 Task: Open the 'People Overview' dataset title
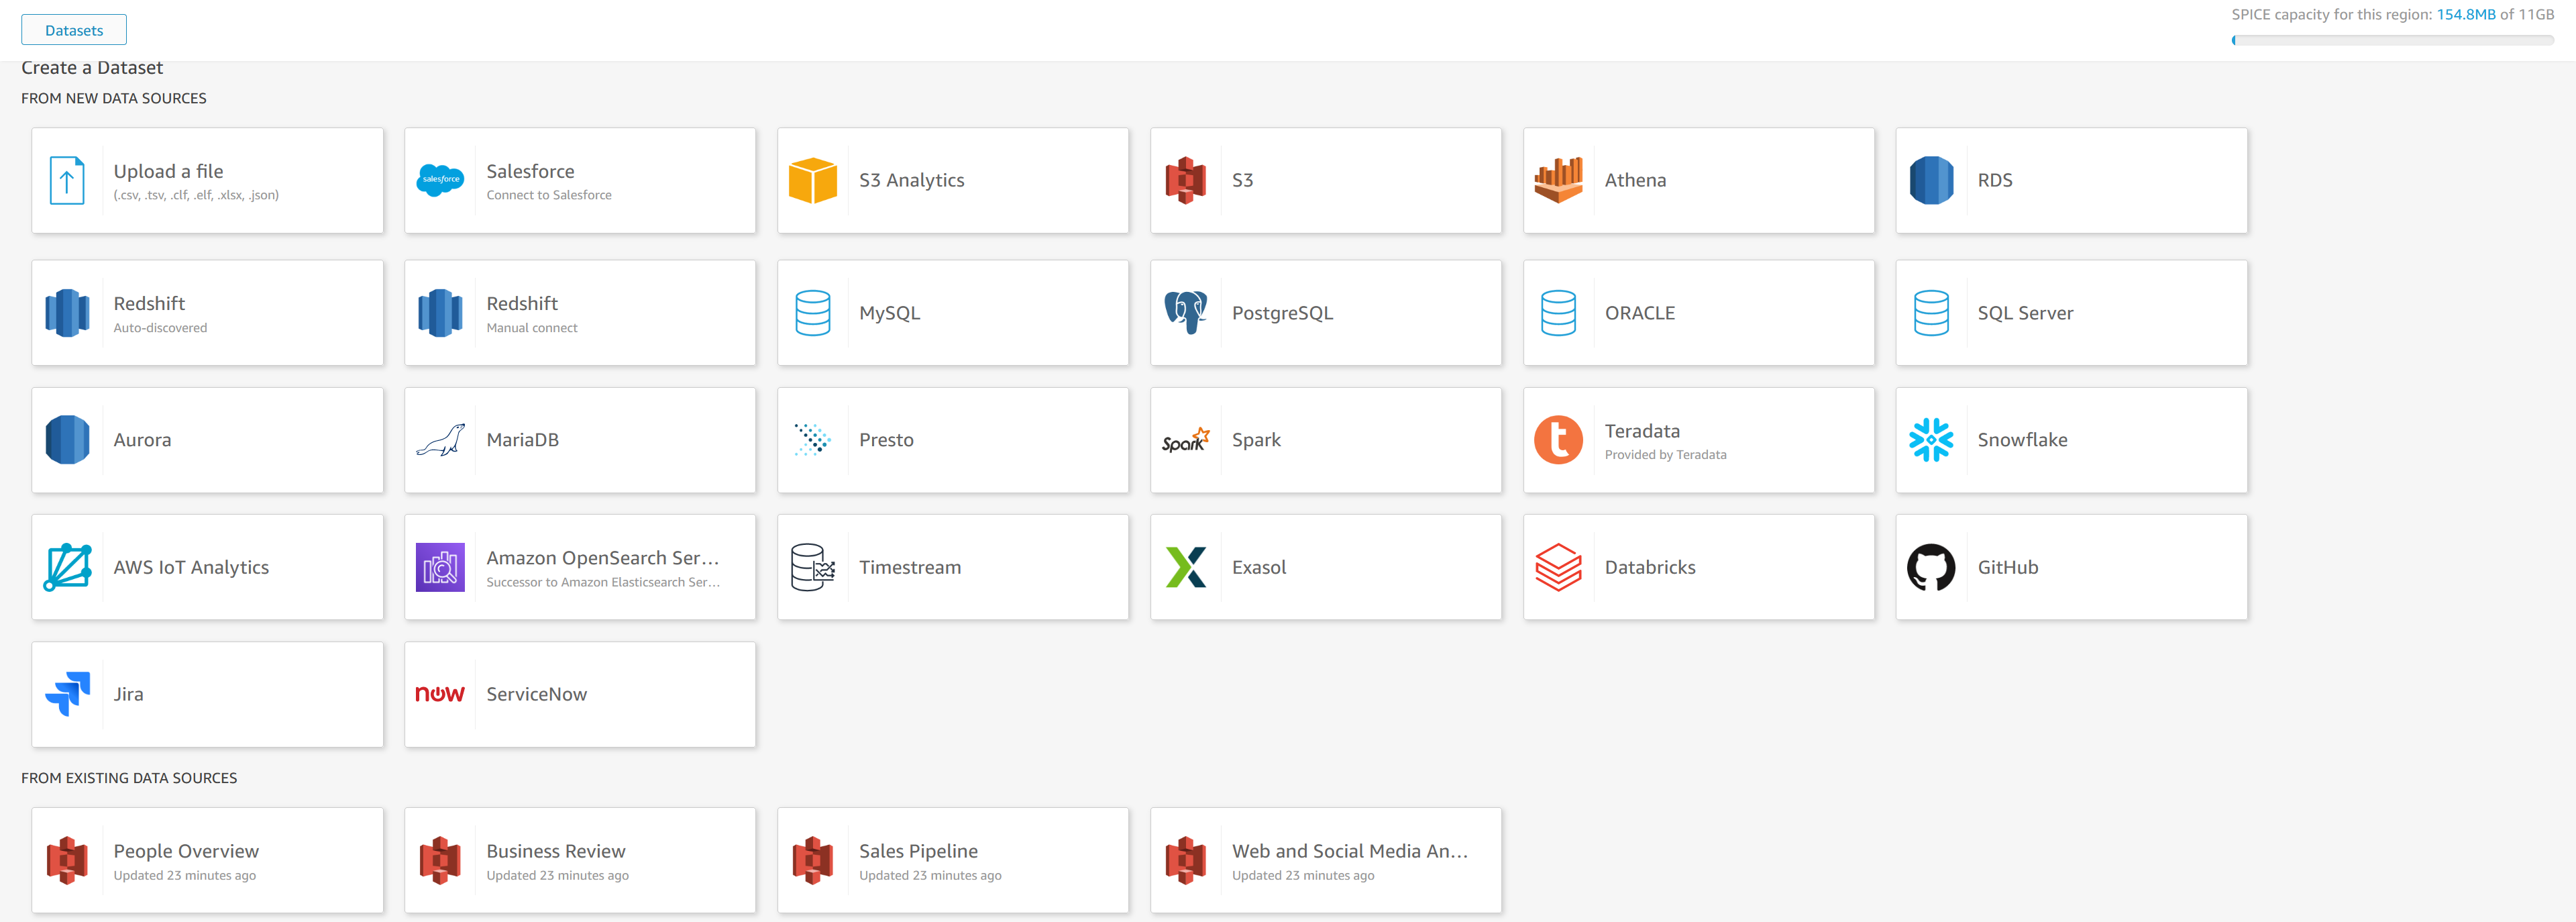(x=186, y=851)
